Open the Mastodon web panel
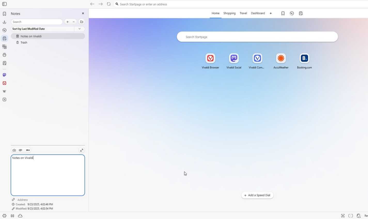The width and height of the screenshot is (368, 219). coord(4,75)
